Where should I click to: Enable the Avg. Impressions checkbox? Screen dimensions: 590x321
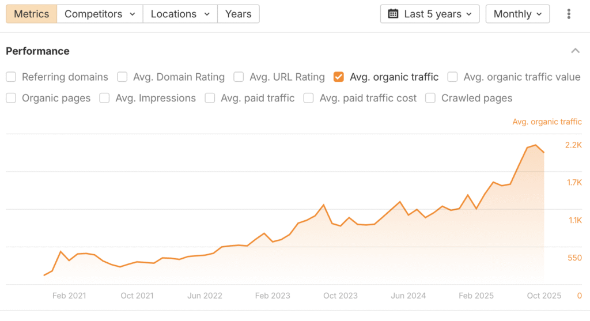[104, 98]
